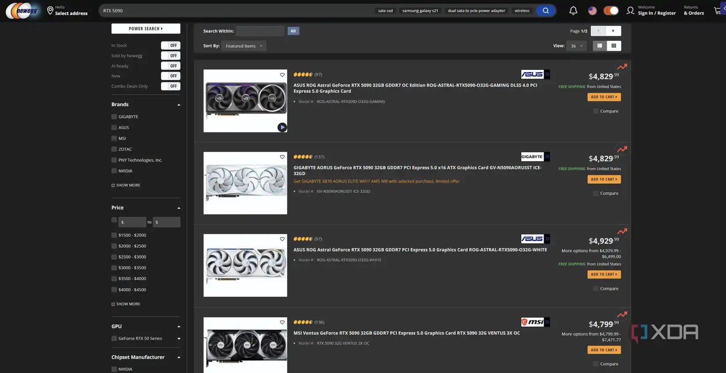
Task: Add ASUS ROG Astral OC Edition to cart
Action: click(604, 97)
